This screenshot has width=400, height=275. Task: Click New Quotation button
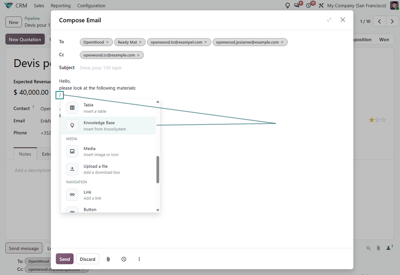pos(25,39)
